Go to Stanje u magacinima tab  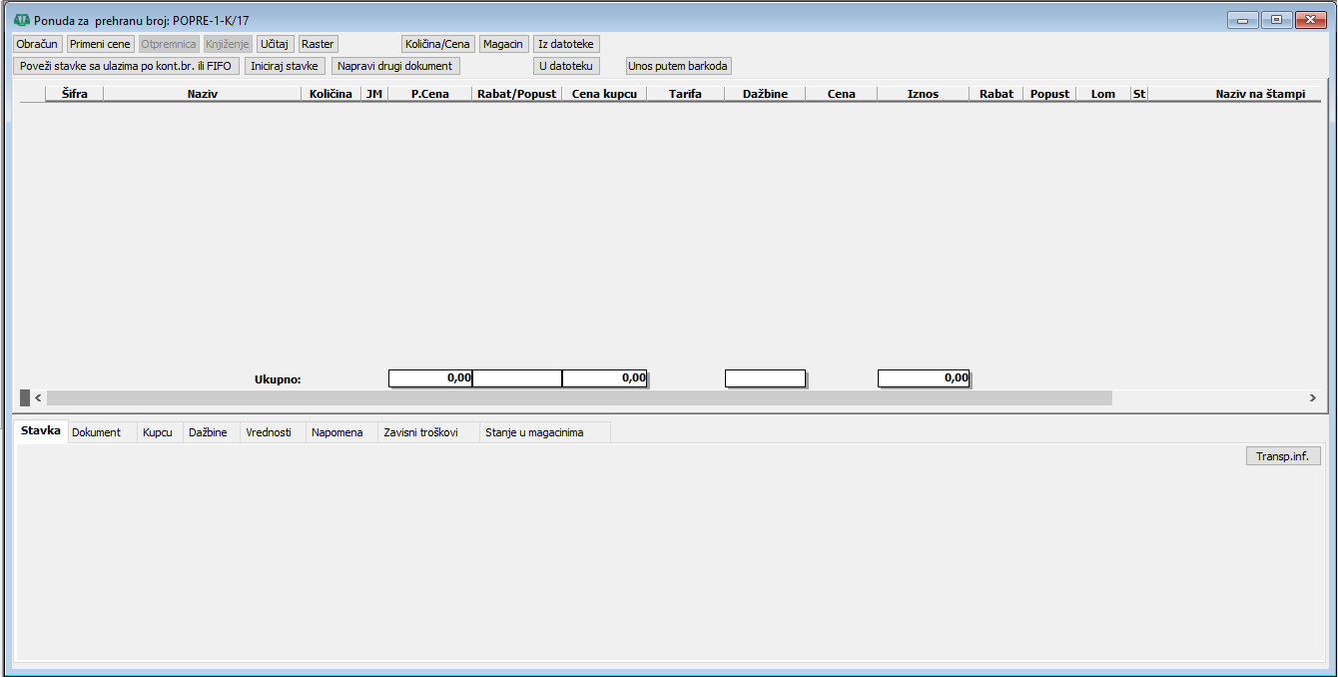pyautogui.click(x=534, y=432)
